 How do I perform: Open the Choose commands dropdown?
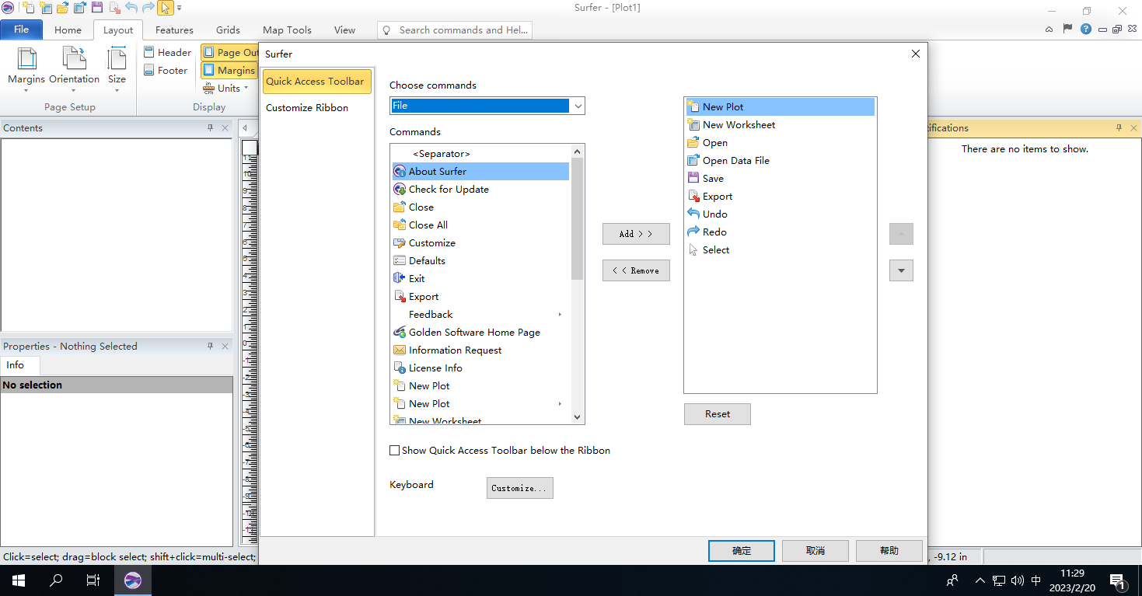(x=578, y=106)
